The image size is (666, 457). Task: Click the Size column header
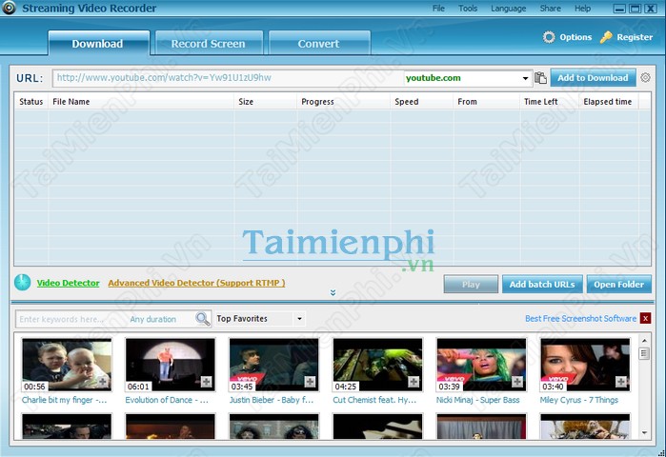[x=265, y=102]
